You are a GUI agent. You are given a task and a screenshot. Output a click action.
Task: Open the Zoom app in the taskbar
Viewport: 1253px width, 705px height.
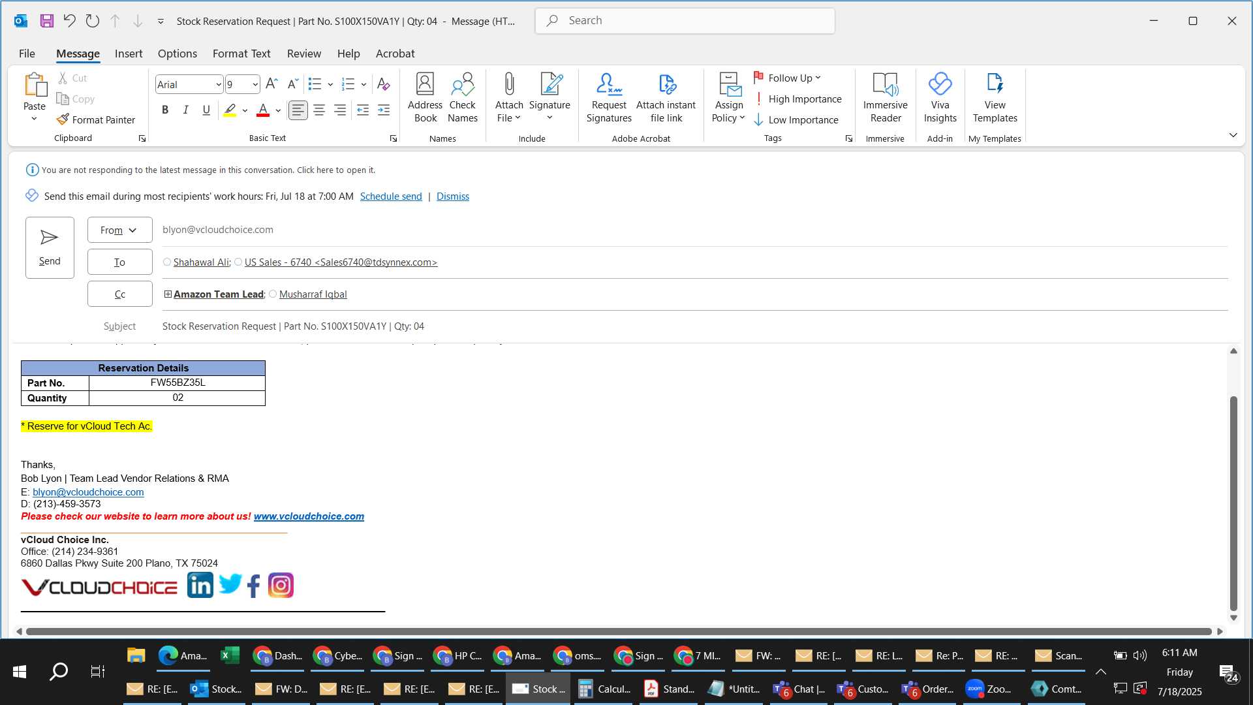988,689
